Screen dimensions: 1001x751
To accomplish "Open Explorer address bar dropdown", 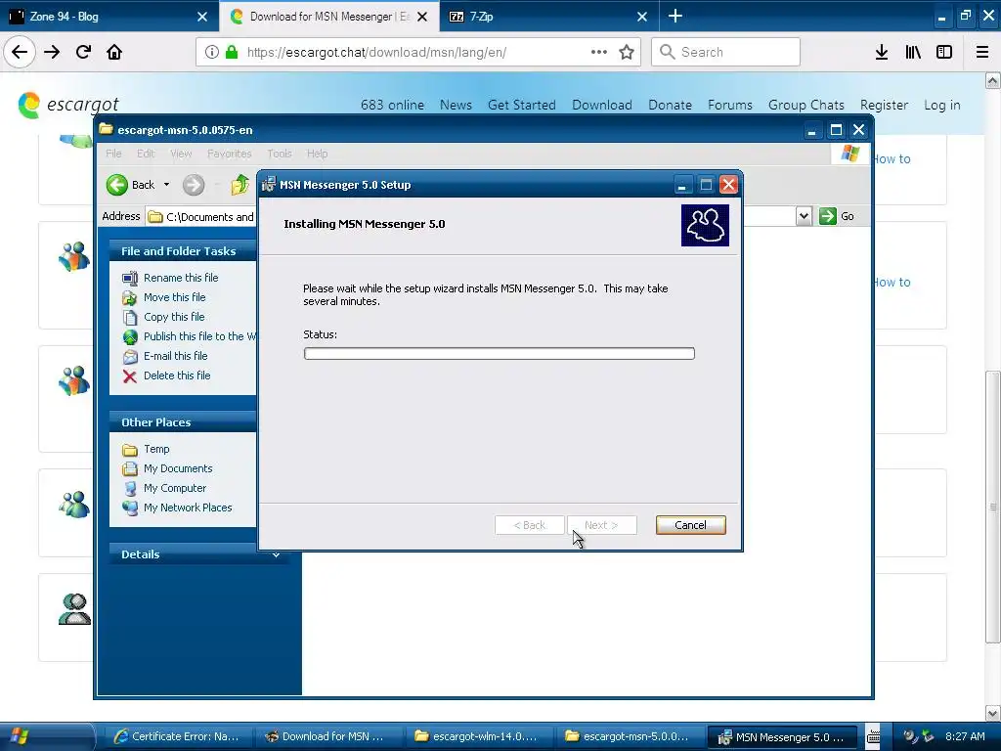I will pos(804,216).
